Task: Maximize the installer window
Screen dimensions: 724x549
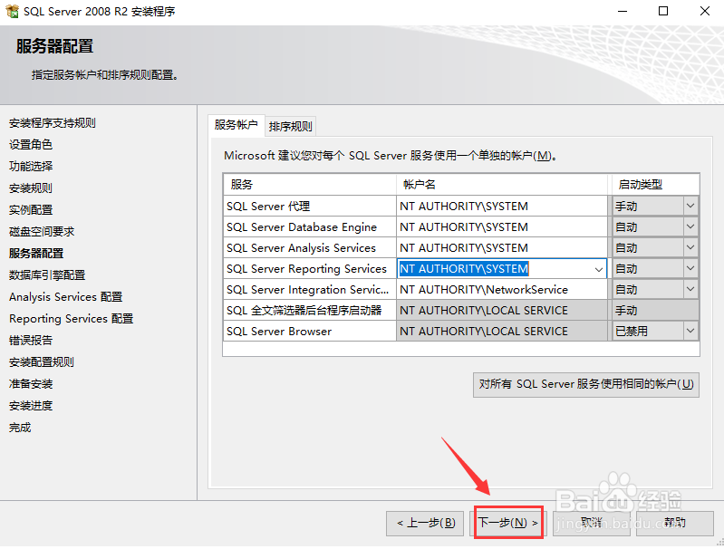Action: [x=663, y=11]
